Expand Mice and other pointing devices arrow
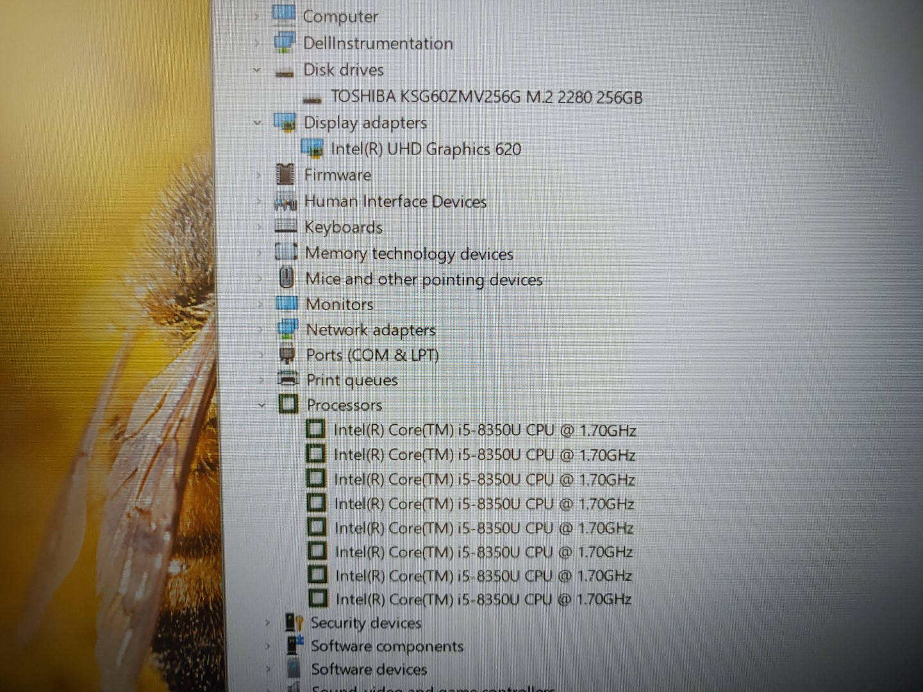This screenshot has height=692, width=923. pyautogui.click(x=260, y=278)
